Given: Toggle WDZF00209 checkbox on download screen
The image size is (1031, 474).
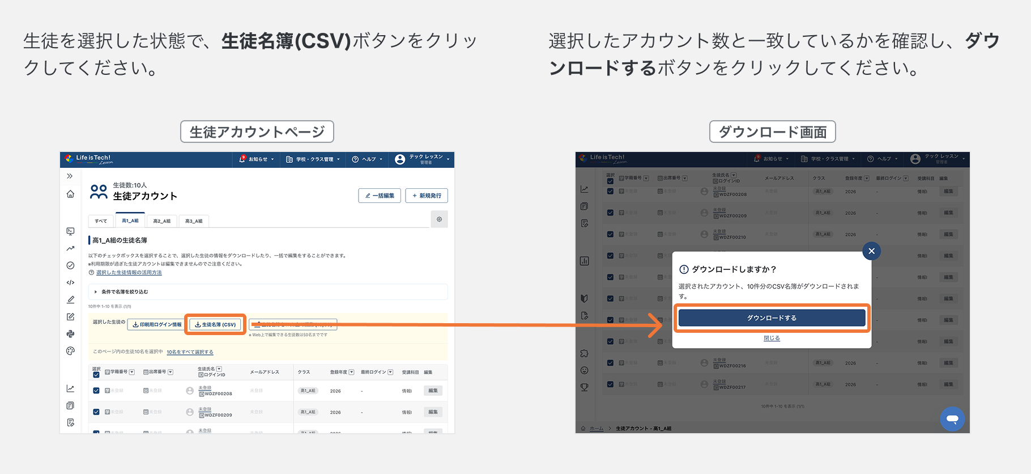Looking at the screenshot, I should coord(610,213).
